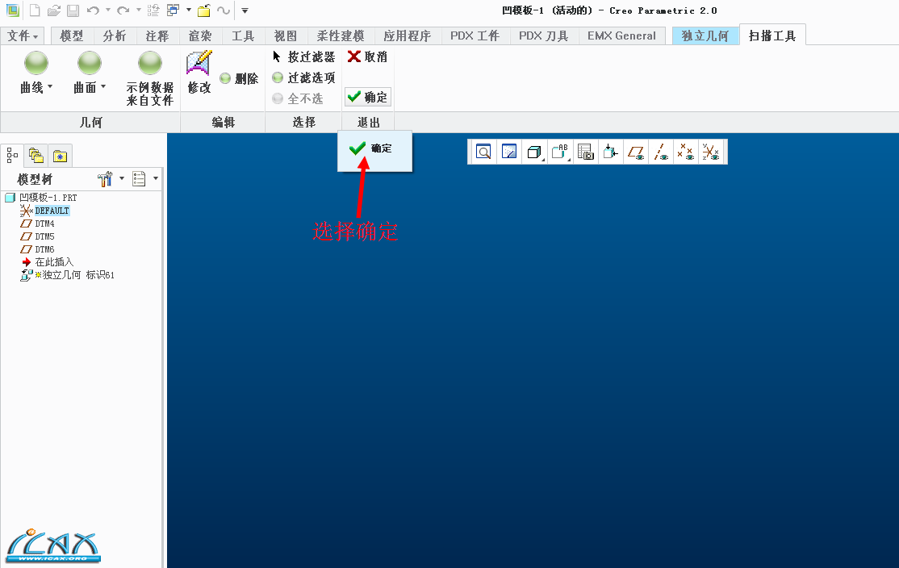The width and height of the screenshot is (899, 568).
Task: Expand model tree Show dropdown arrow
Action: click(x=156, y=179)
